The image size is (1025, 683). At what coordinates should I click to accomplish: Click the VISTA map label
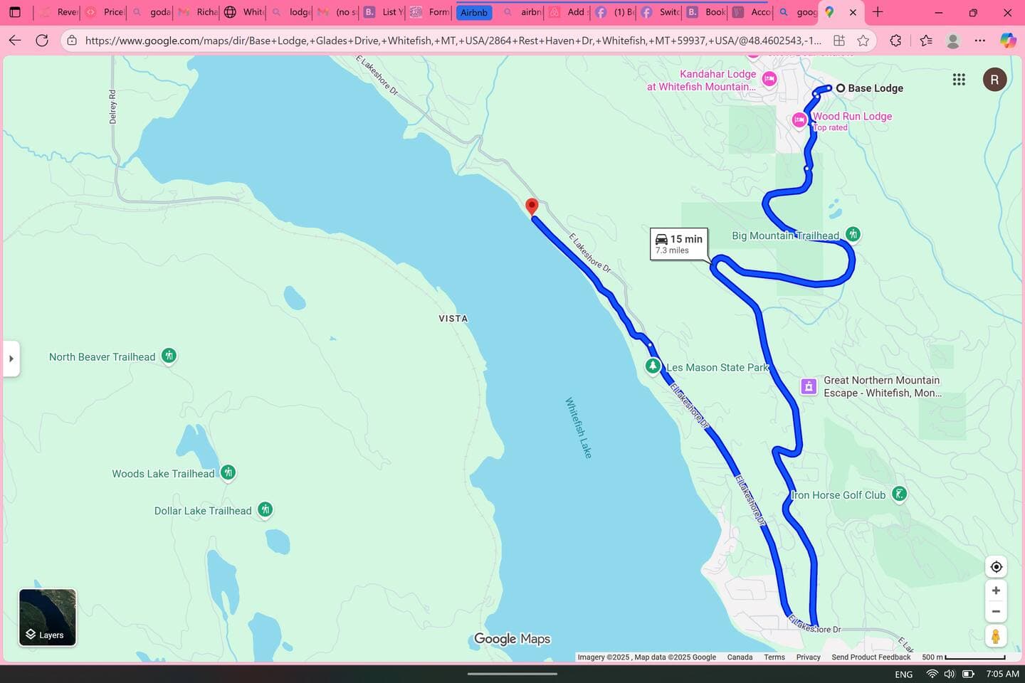[453, 319]
